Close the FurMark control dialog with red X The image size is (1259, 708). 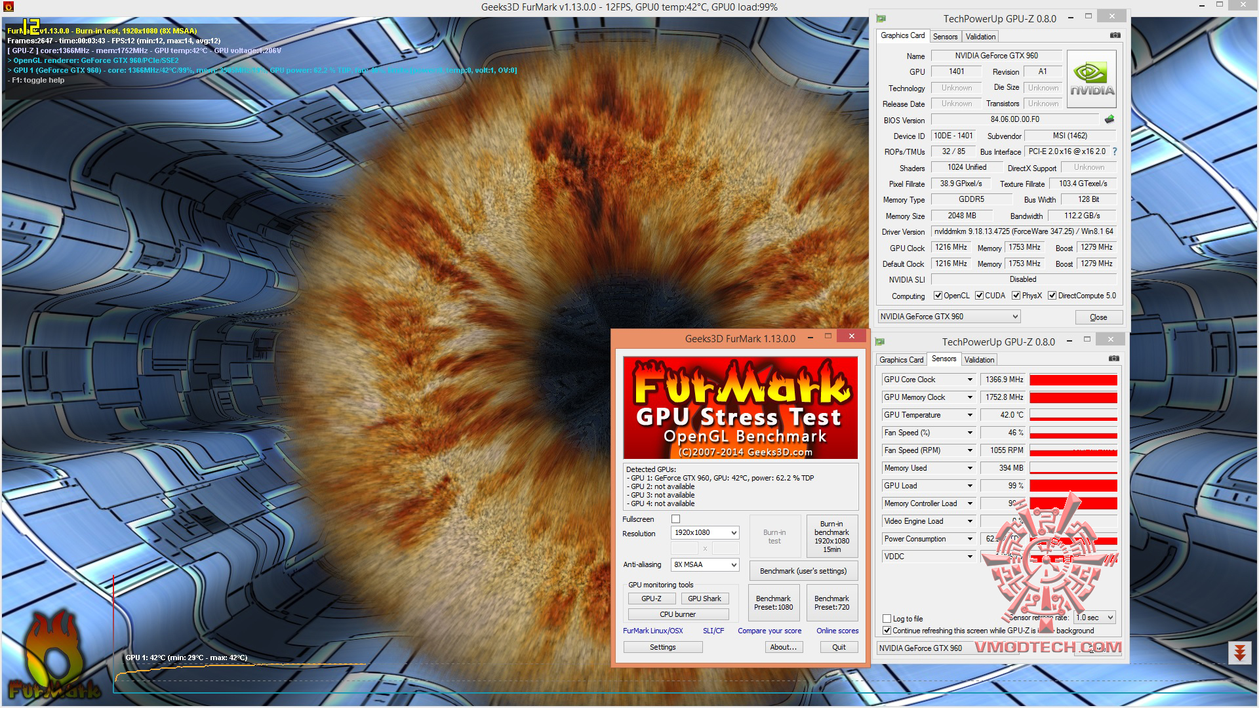point(852,336)
